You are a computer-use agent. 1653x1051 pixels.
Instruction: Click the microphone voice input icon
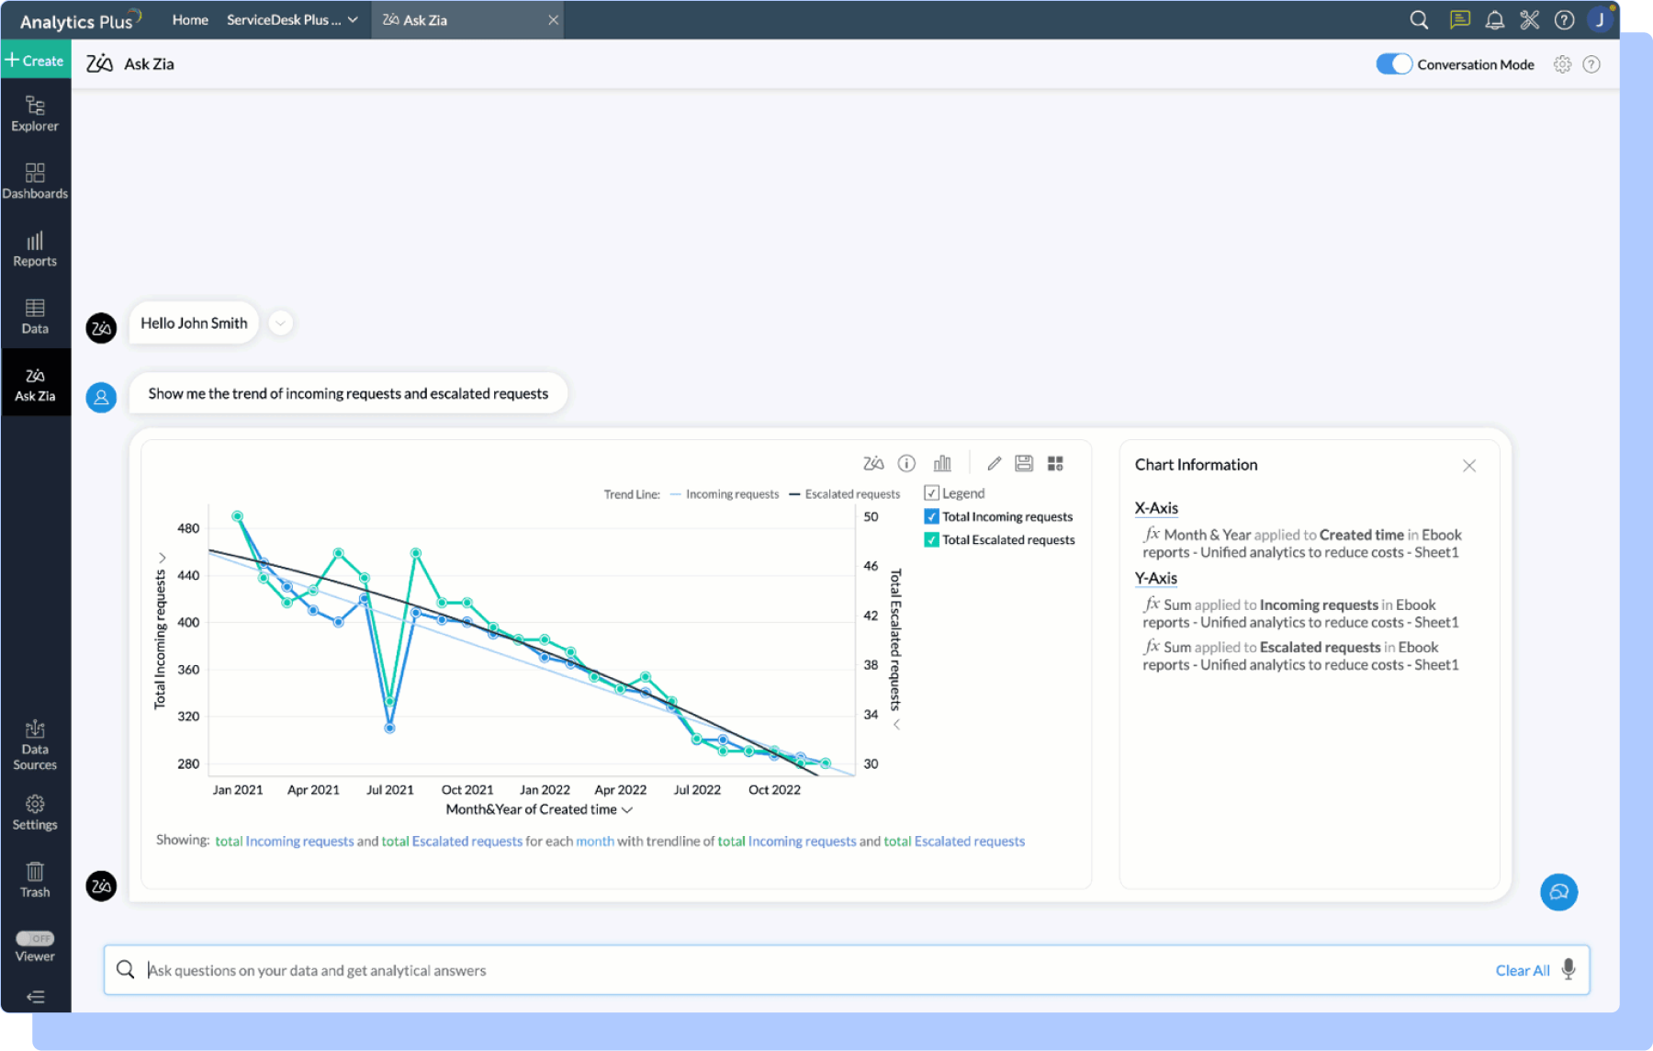[1569, 969]
